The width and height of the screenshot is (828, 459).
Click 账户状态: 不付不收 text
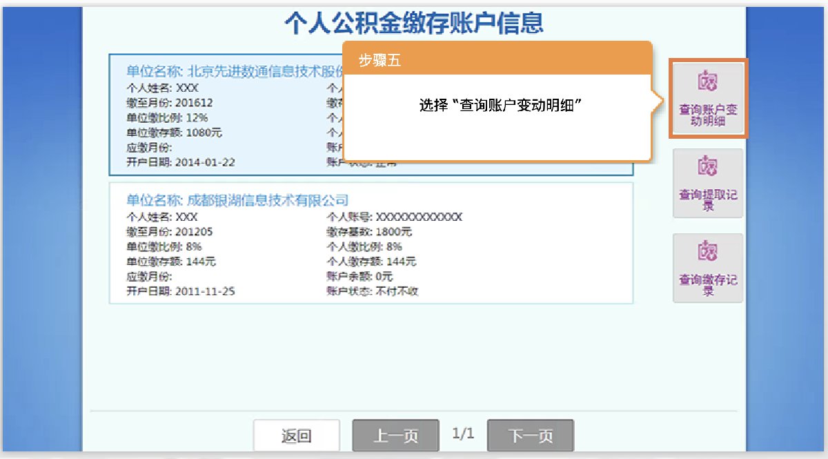(372, 291)
